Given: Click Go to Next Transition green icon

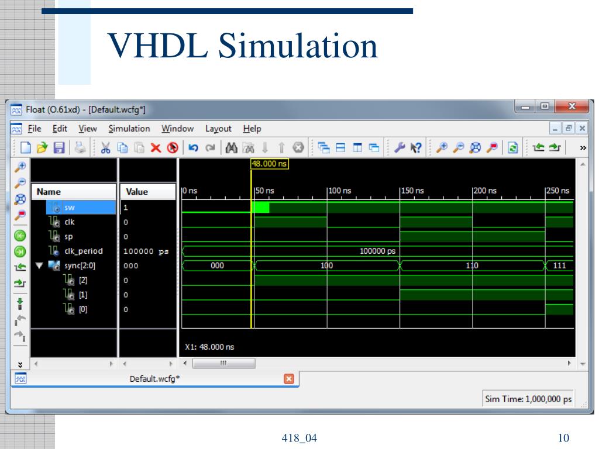Looking at the screenshot, I should (20, 251).
